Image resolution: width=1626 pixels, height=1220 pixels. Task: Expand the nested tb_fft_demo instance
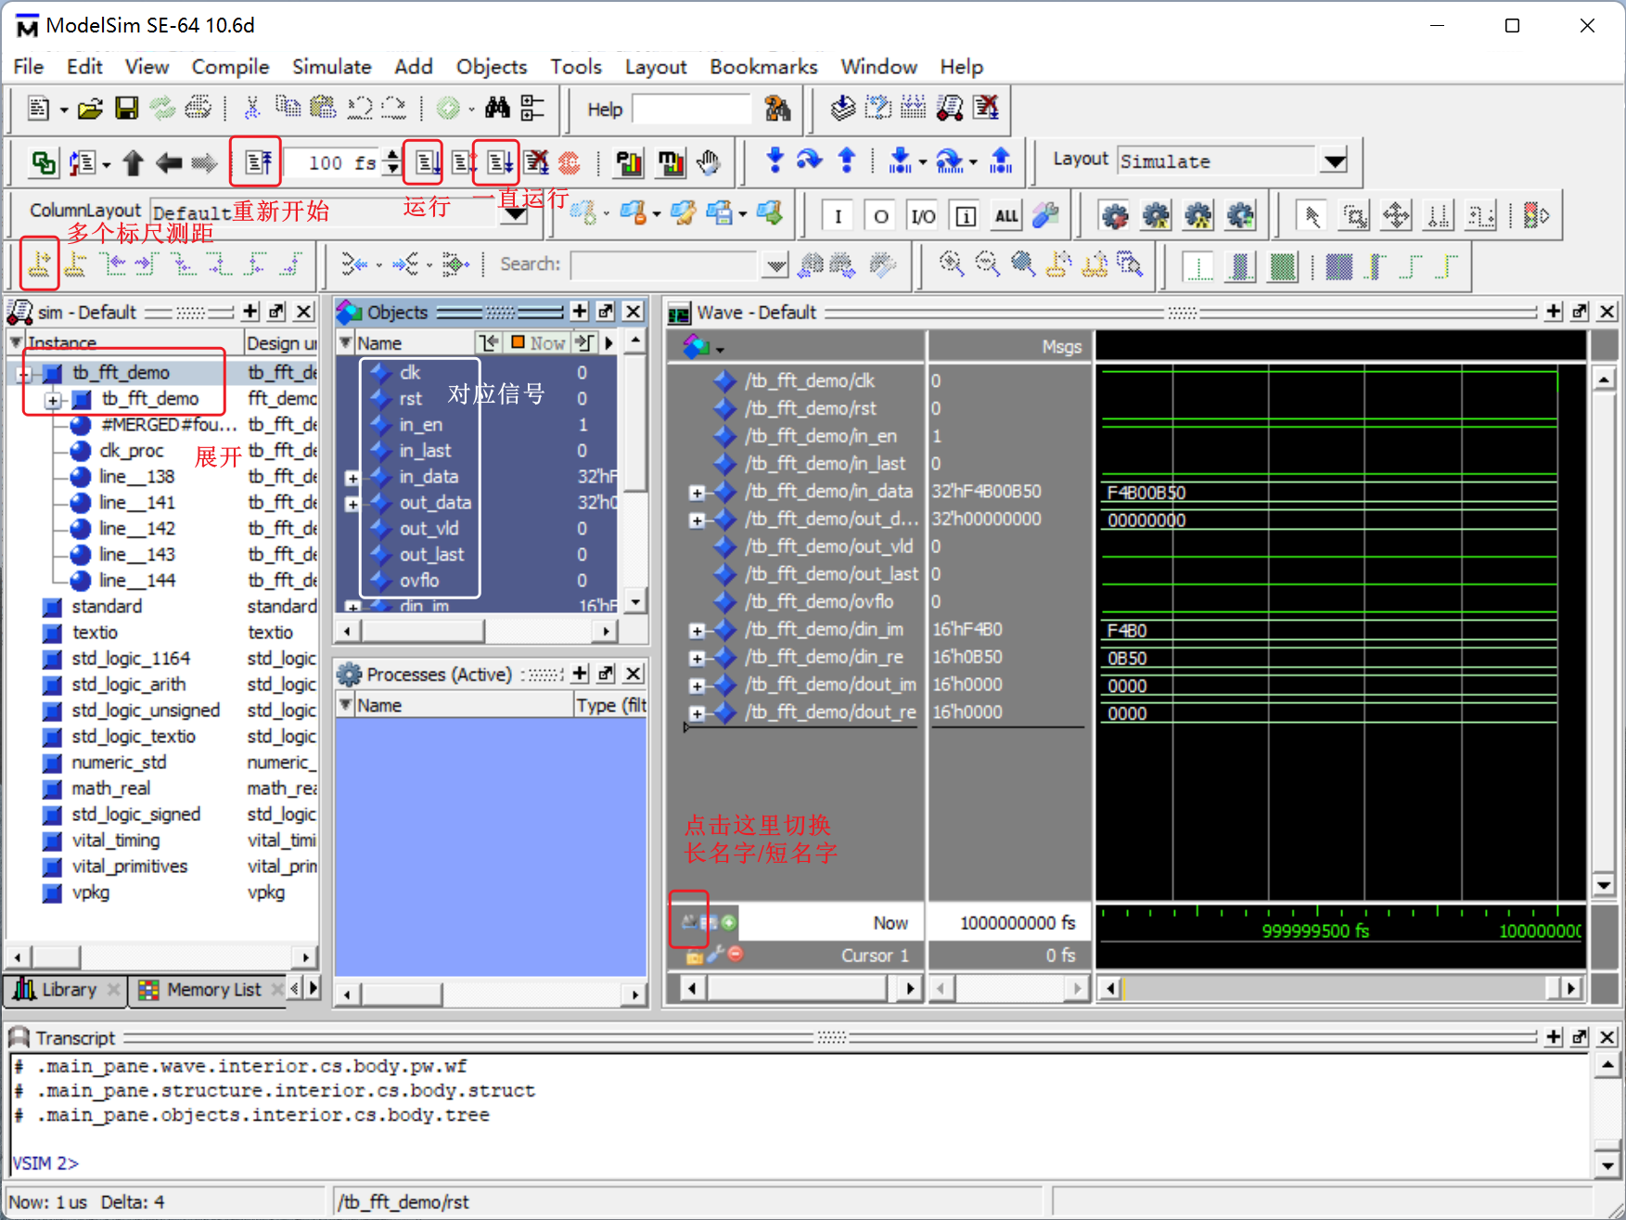pyautogui.click(x=53, y=400)
